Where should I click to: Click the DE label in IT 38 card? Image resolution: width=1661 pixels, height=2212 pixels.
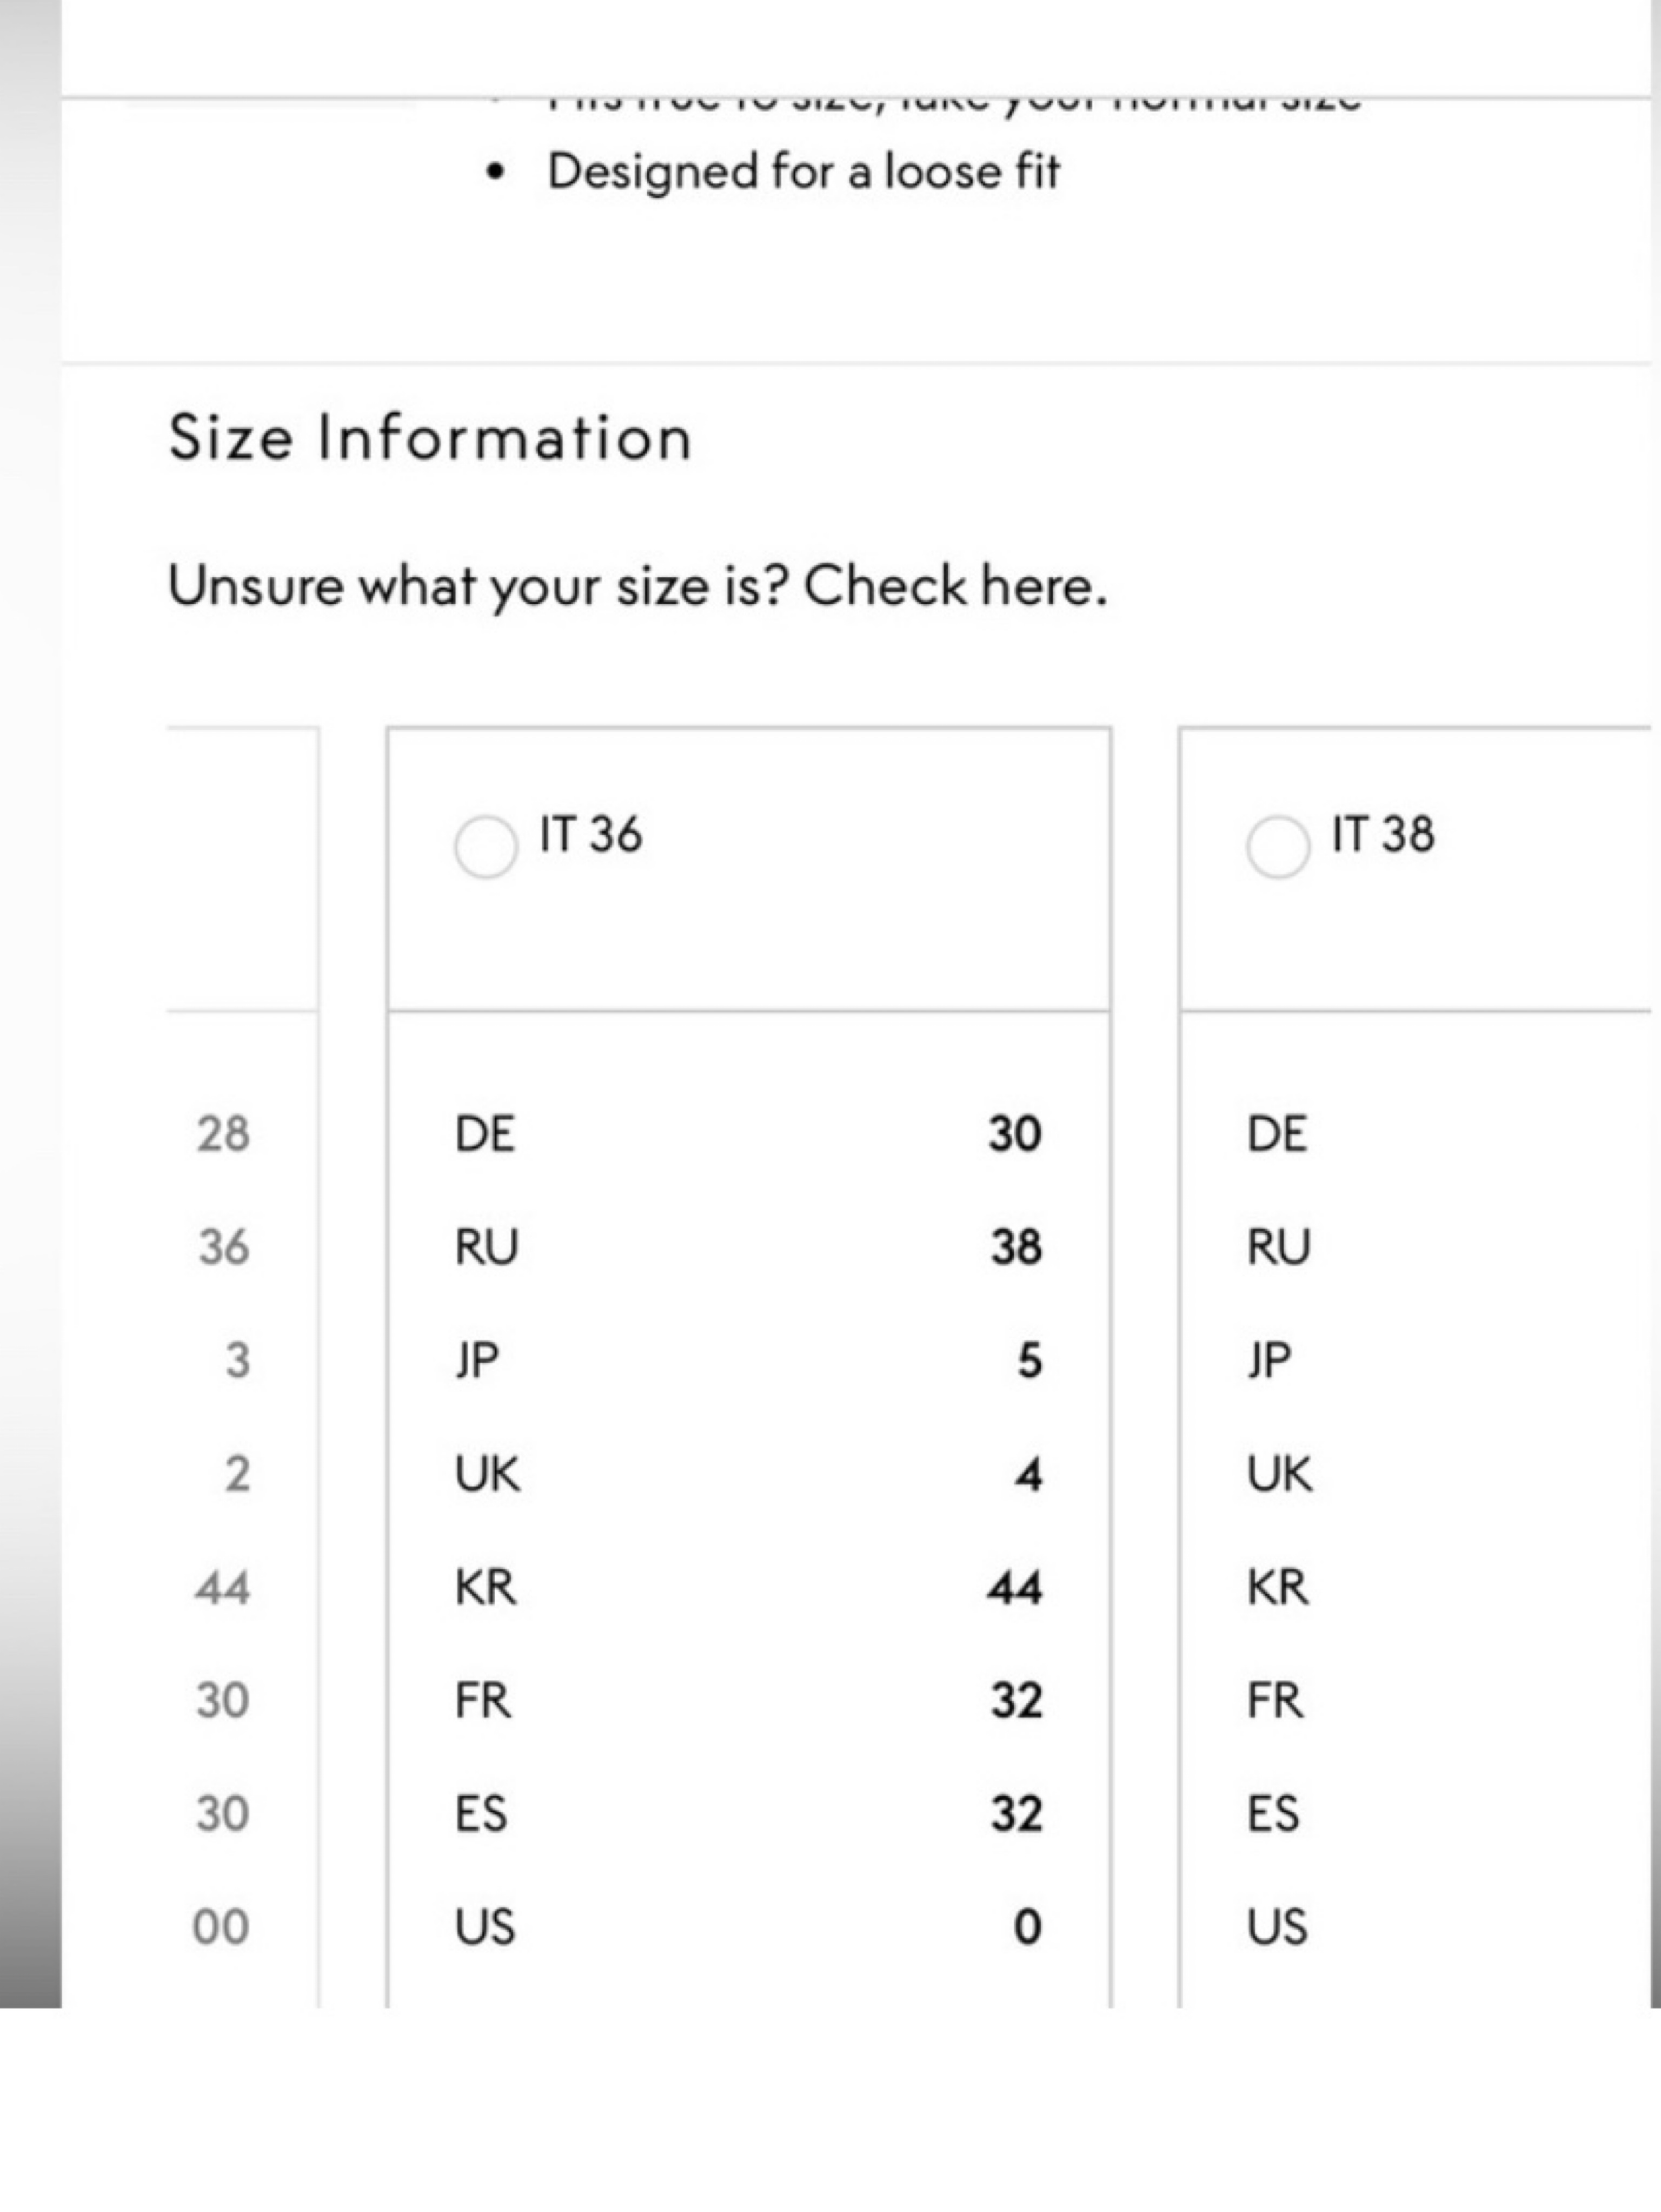point(1277,1134)
